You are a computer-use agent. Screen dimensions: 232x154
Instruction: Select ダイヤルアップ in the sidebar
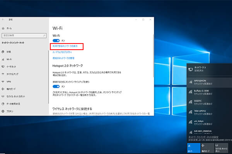10,74
